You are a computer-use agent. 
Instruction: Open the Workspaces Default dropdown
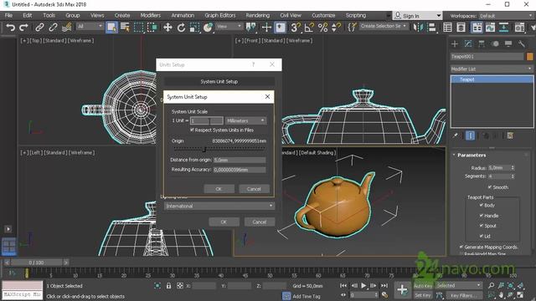[x=506, y=16]
